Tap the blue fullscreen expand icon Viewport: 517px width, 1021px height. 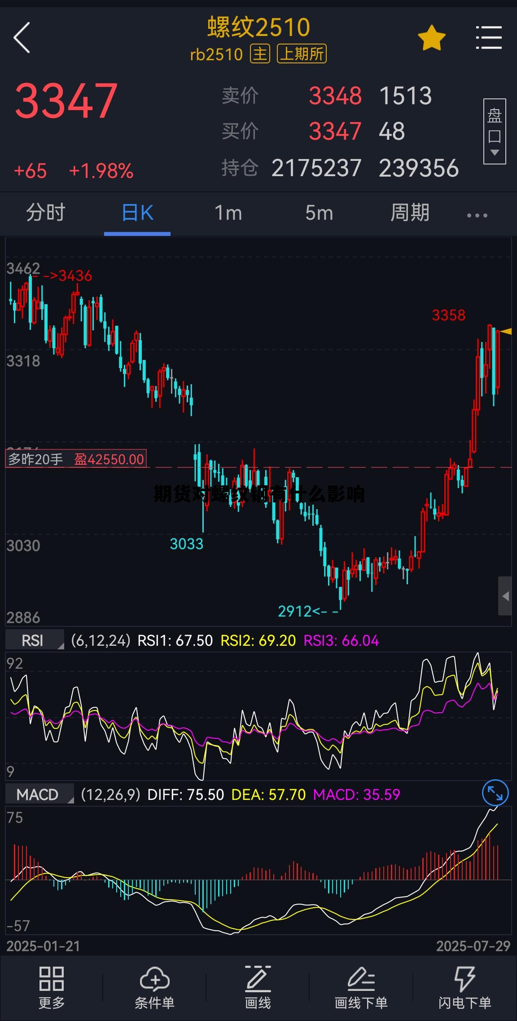495,793
